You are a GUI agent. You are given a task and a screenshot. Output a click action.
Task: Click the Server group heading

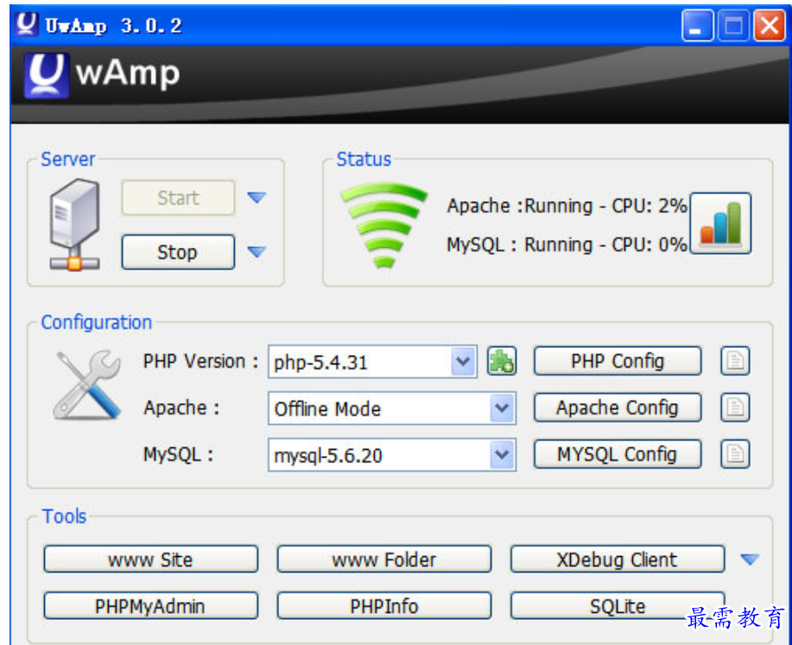tap(67, 159)
